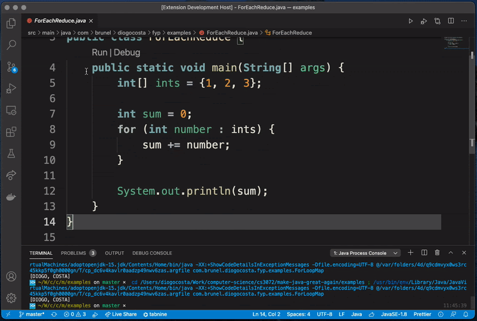Switch to the Debug Console tab
This screenshot has width=477, height=321.
pos(152,253)
